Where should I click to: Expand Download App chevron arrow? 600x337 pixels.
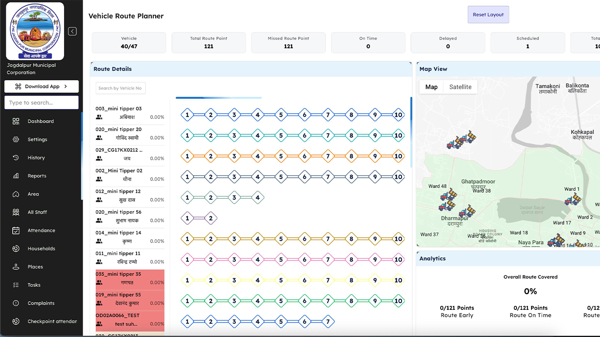(65, 86)
